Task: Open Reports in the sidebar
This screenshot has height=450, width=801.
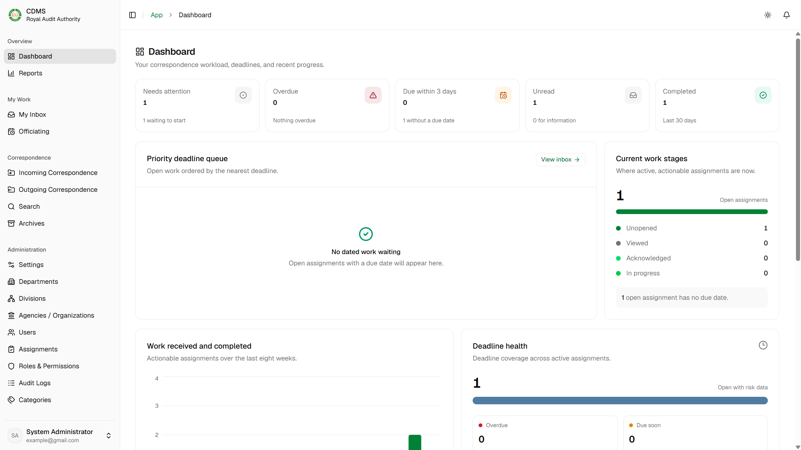Action: point(60,73)
